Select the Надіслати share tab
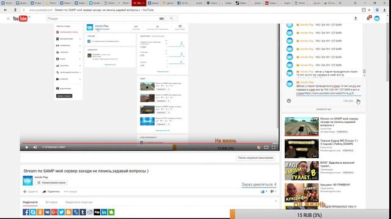391x219 pixels. point(30,202)
